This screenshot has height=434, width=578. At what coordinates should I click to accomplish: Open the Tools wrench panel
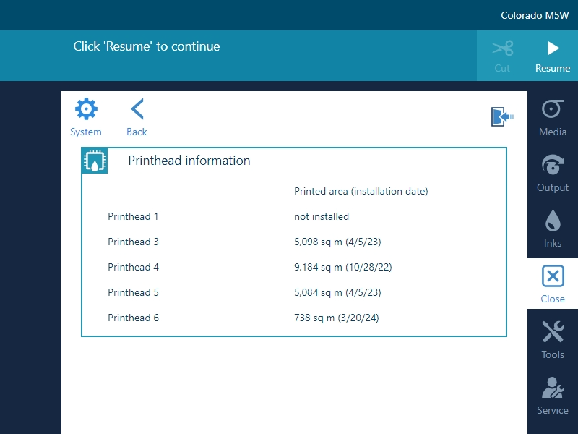553,340
